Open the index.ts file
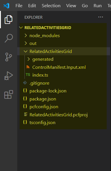111x171 pixels. [x=40, y=75]
